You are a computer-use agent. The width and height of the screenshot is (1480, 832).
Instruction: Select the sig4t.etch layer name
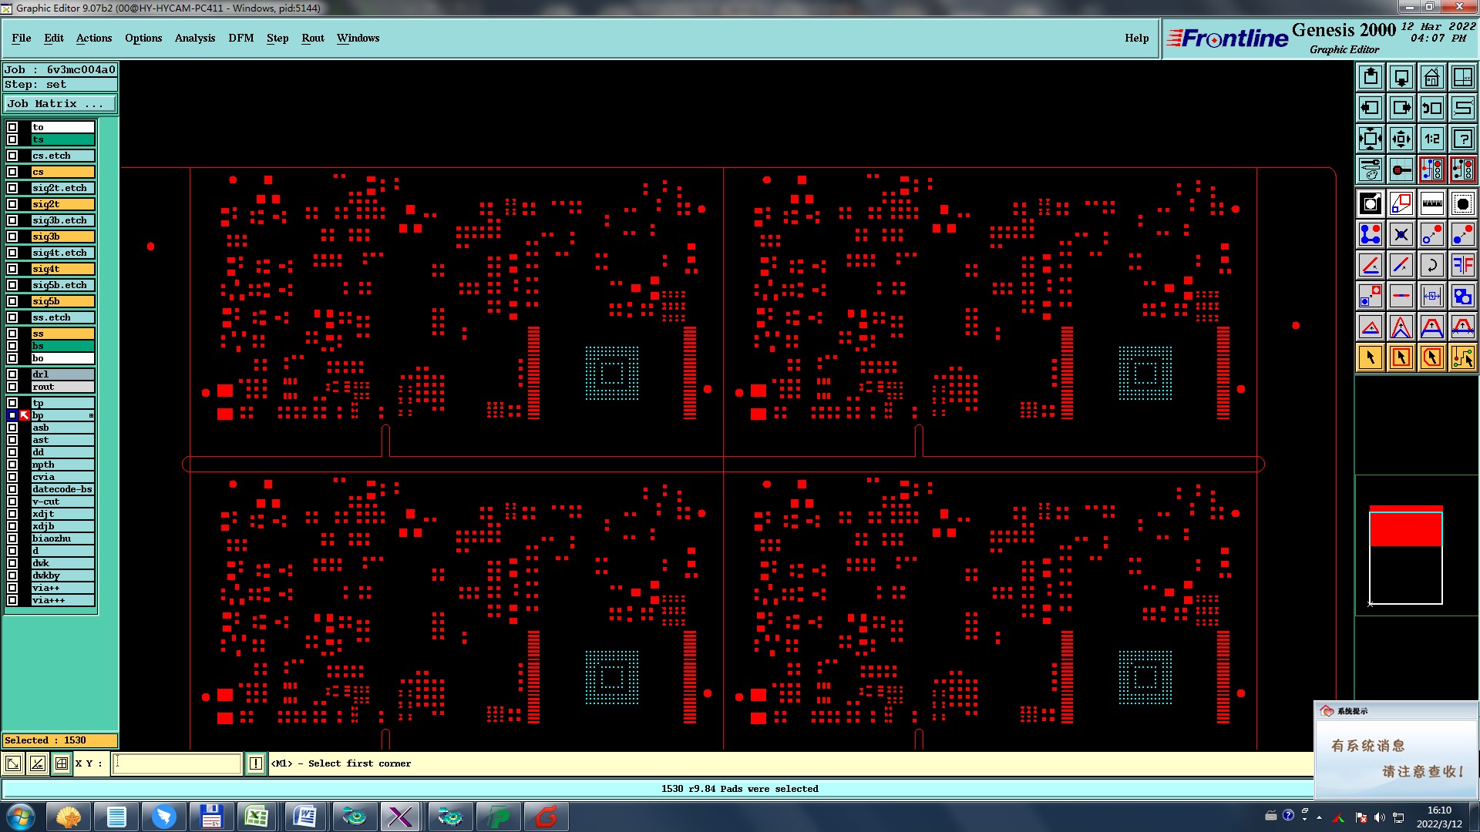[62, 253]
